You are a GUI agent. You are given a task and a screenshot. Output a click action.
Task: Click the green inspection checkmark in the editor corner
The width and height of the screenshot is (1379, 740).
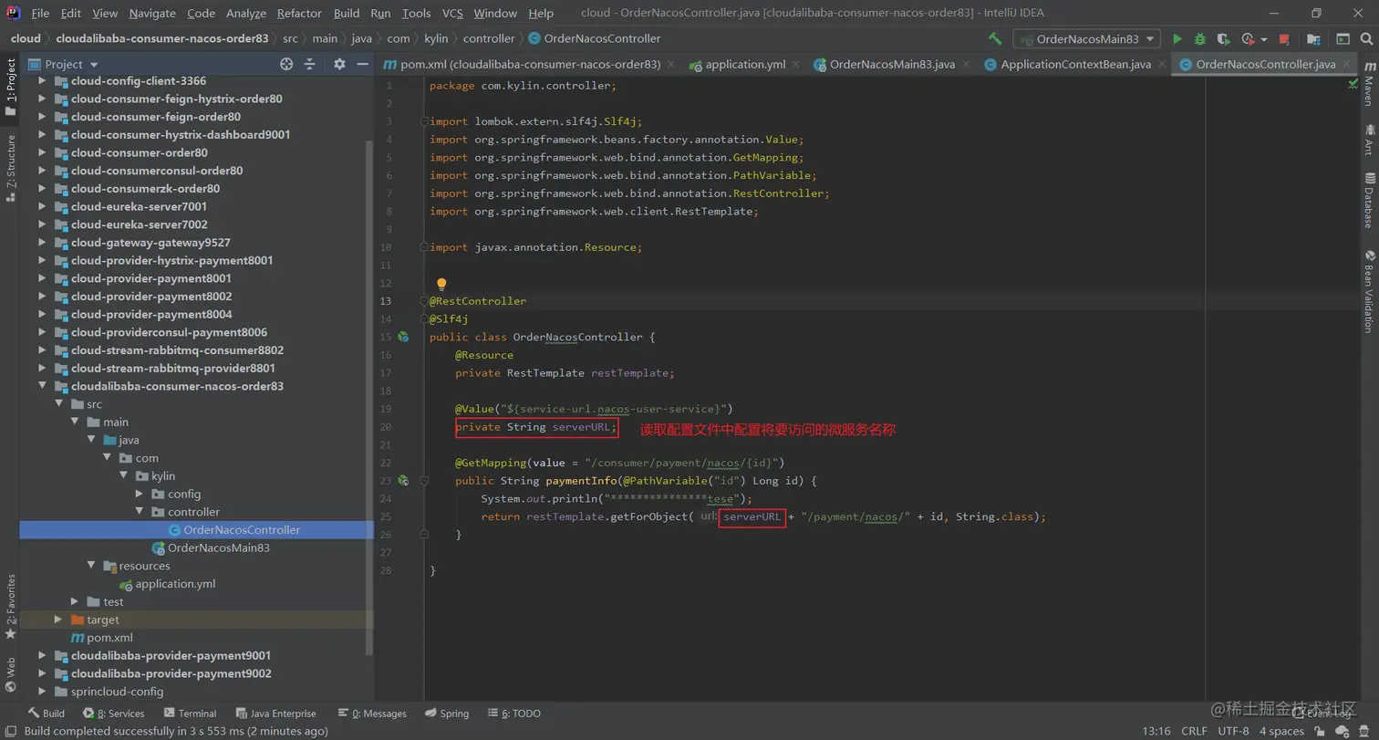coord(1353,83)
